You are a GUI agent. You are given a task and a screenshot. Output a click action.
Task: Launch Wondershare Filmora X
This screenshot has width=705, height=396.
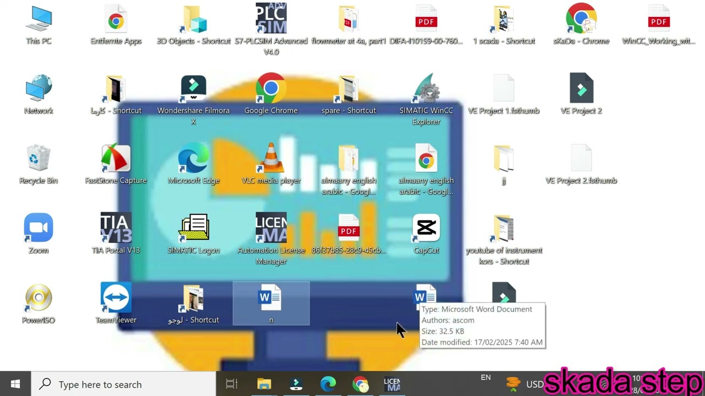(x=193, y=99)
